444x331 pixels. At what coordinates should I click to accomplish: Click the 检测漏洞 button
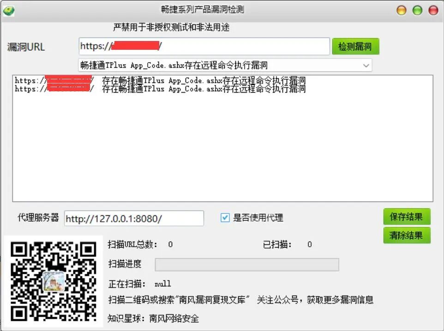tap(355, 47)
